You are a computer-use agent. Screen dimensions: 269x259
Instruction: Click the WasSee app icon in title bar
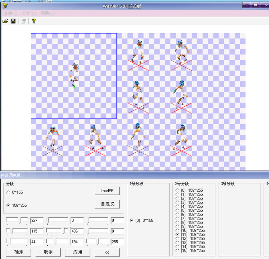[5, 6]
